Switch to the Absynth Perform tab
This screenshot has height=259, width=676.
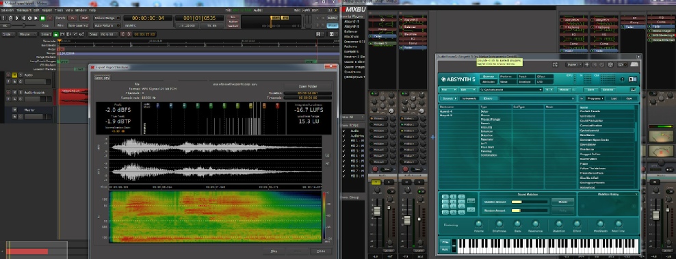point(508,77)
